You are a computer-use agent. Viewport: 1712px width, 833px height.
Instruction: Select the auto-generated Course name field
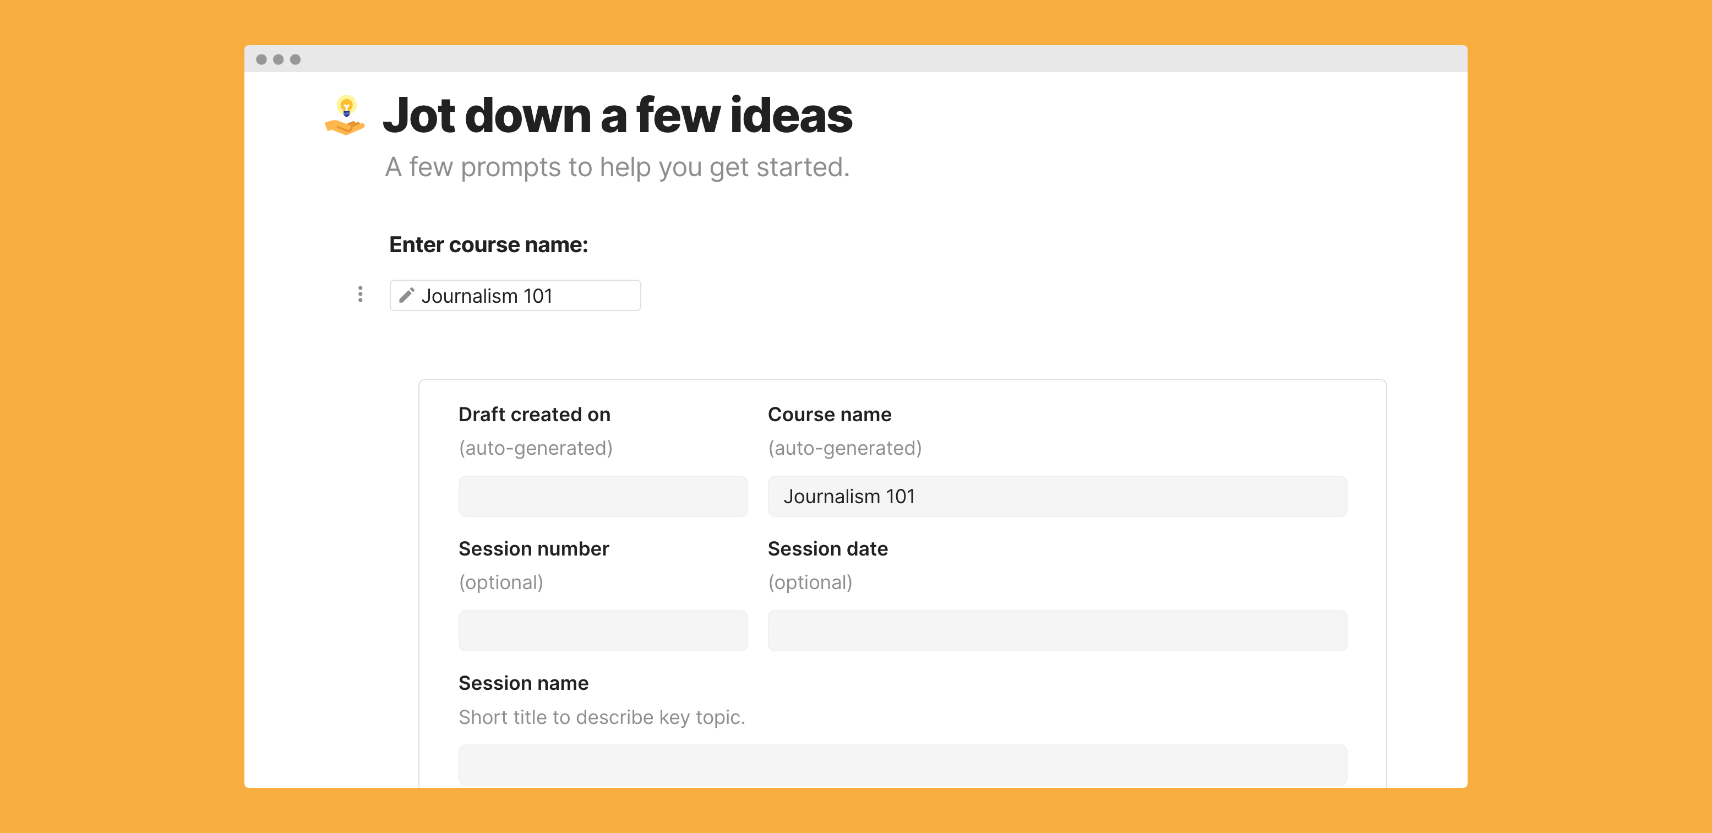pos(1057,496)
